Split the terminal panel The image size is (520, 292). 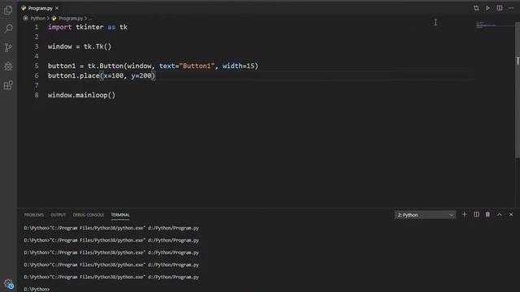(x=476, y=214)
